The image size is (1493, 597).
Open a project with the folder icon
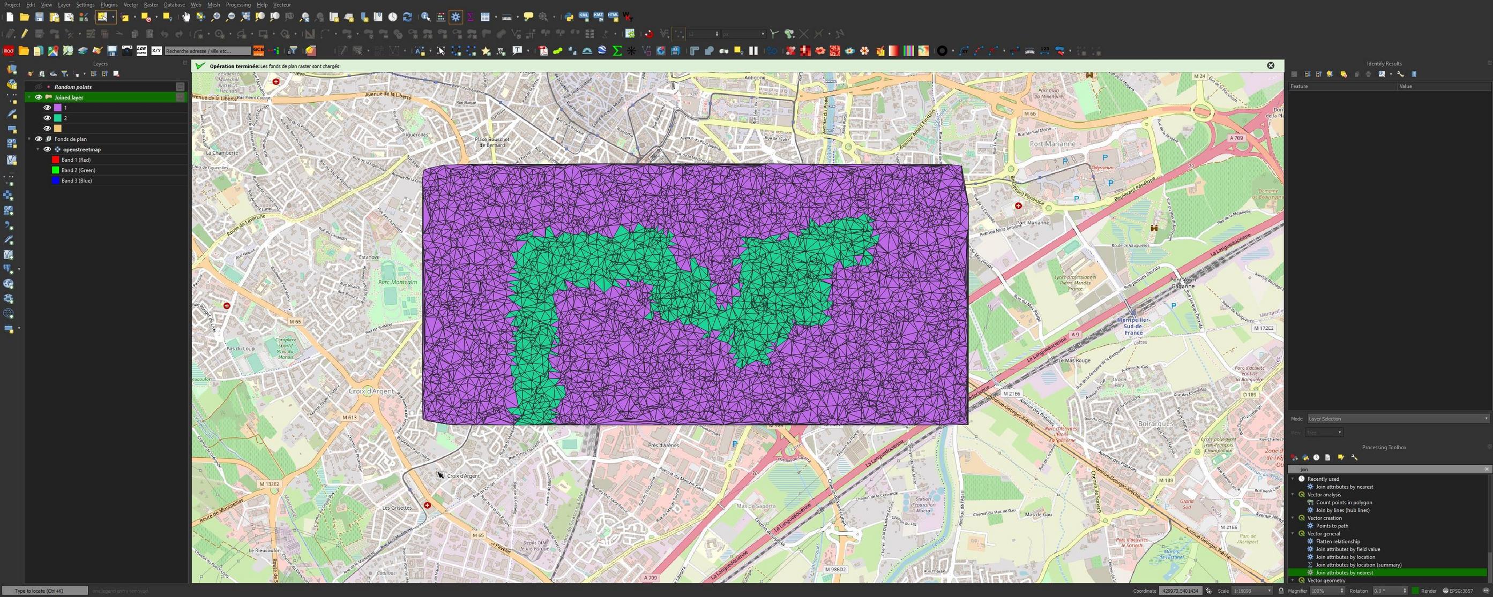(x=24, y=17)
